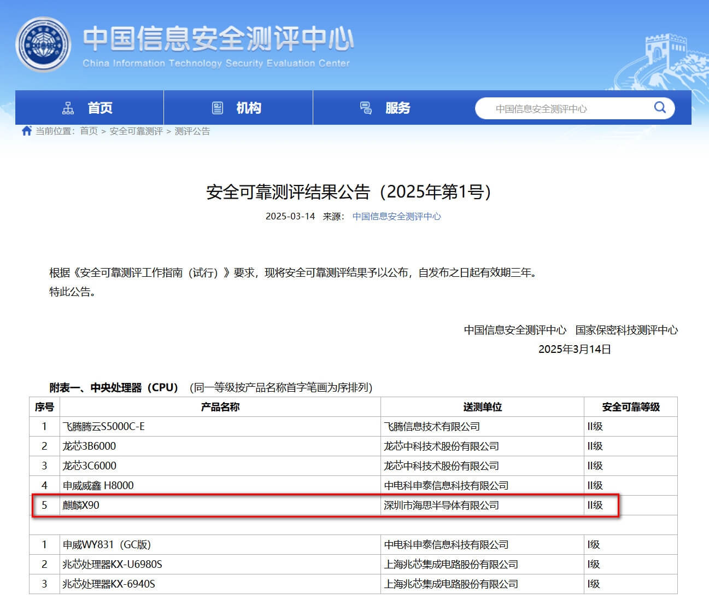Click the chat bubble icon beside 服务
This screenshot has width=709, height=616.
[366, 108]
